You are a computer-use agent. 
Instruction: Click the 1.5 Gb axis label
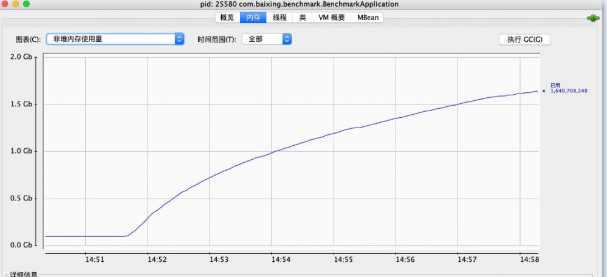22,104
